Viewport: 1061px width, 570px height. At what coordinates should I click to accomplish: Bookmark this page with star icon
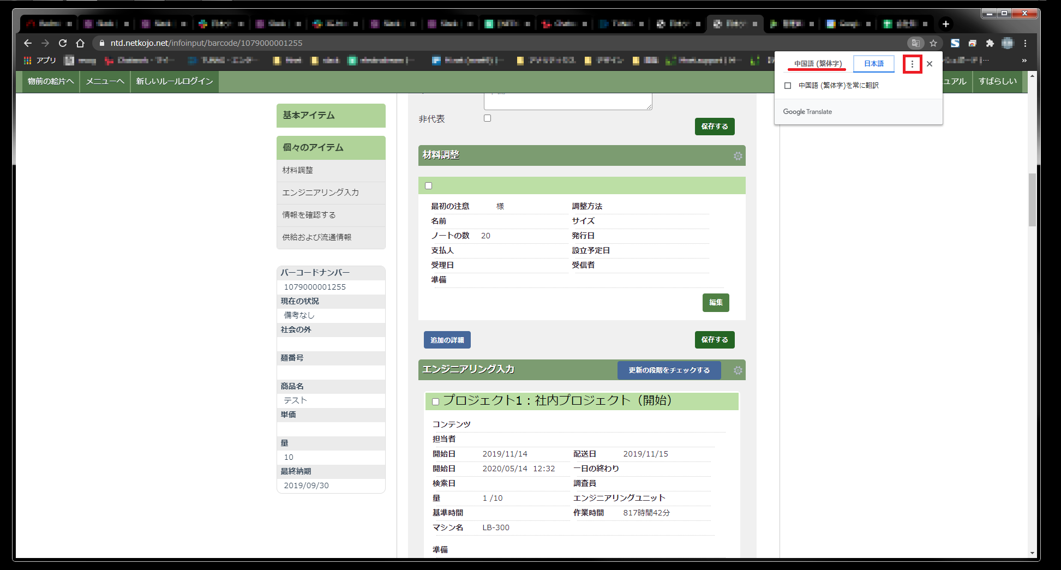point(933,43)
